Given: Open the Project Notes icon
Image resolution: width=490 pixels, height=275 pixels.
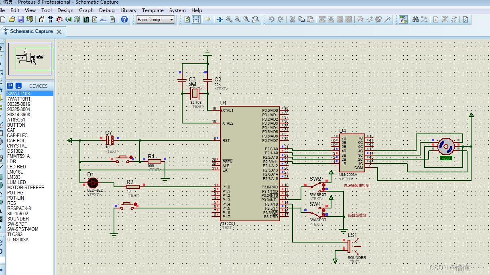Looking at the screenshot, I should pyautogui.click(x=112, y=19).
